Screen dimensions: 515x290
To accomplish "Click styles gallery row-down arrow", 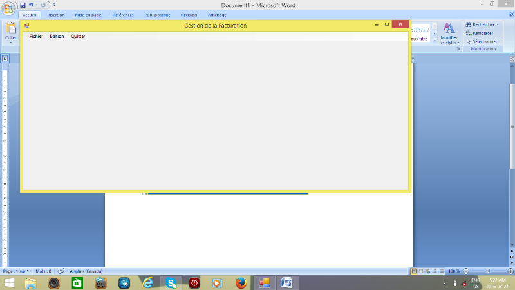I will click(435, 34).
